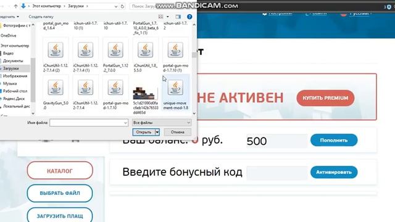Screen dimensions: 395x222
Task: Select the iChunUtil-1.12.2-7.1.4 file without a copy number
Action: 85,93
